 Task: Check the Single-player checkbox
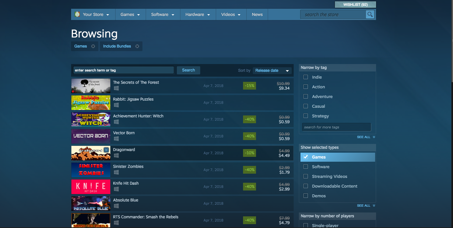(x=305, y=225)
